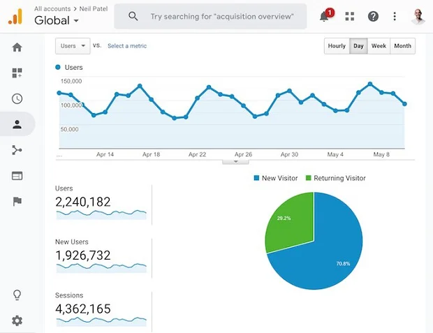
Task: Switch chart granularity to Month
Action: (x=402, y=46)
